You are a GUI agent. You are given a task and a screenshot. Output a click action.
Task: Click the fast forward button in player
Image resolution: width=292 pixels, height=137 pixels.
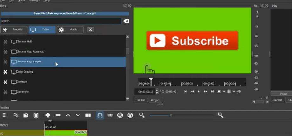[205, 91]
